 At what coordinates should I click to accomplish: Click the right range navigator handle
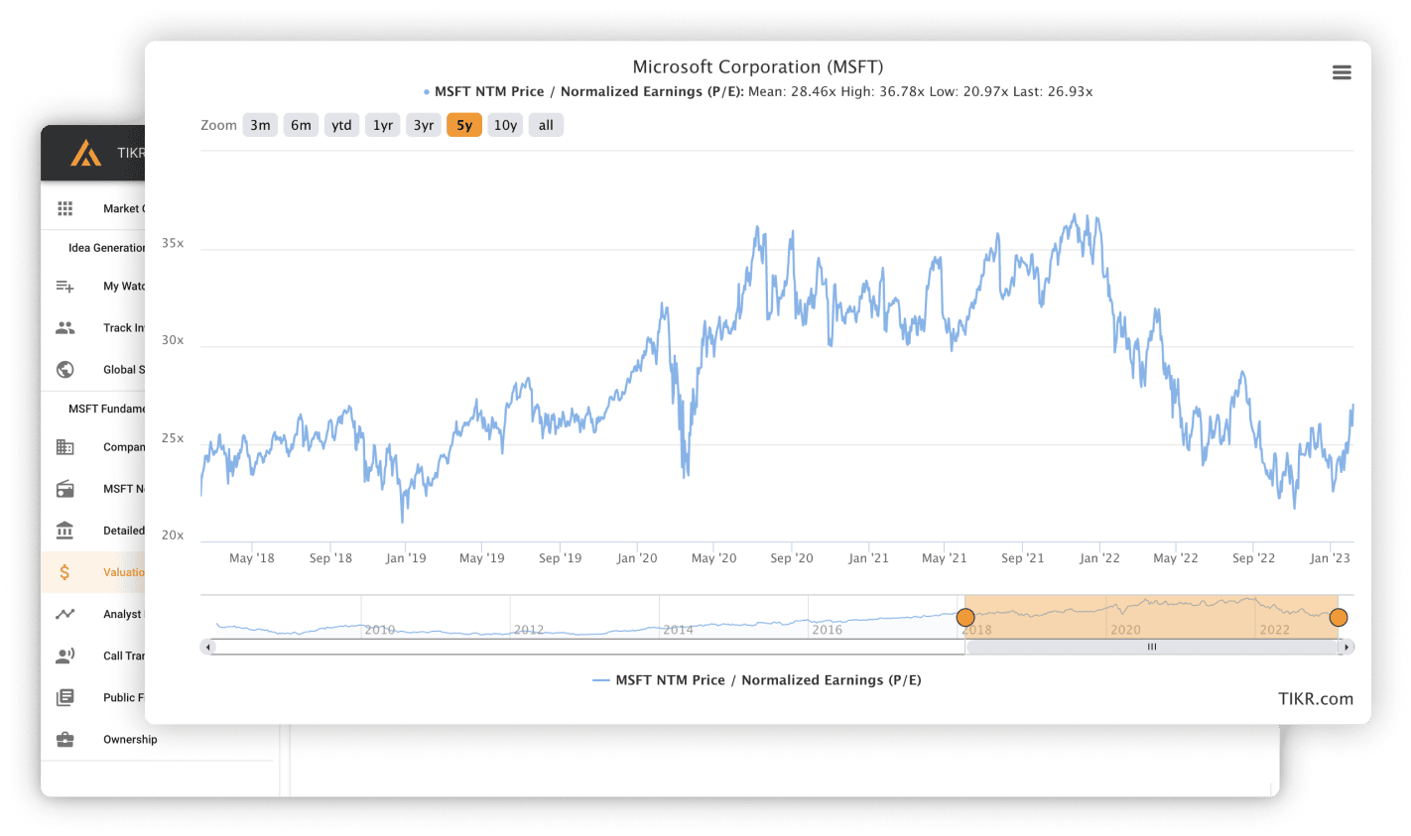(x=1339, y=618)
